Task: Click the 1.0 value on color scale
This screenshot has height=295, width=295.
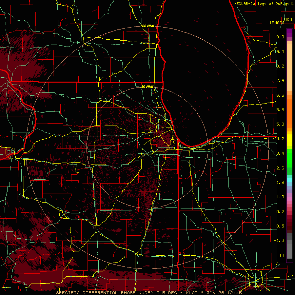Action: point(280,197)
